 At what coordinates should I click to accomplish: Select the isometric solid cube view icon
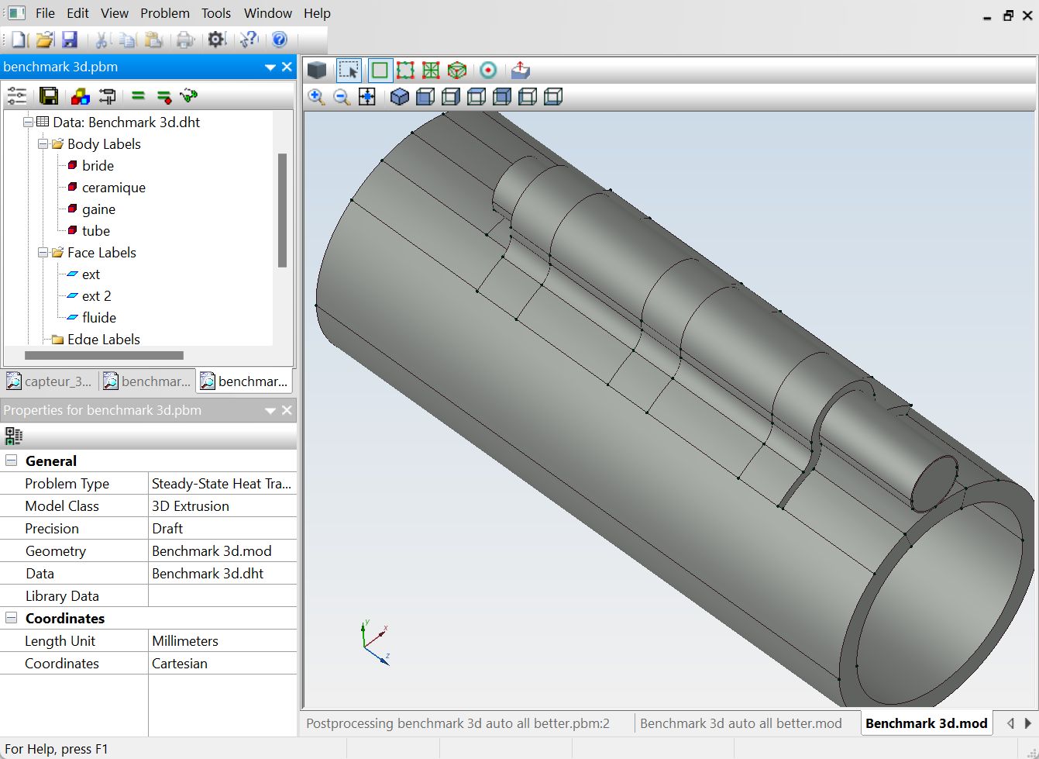(400, 97)
